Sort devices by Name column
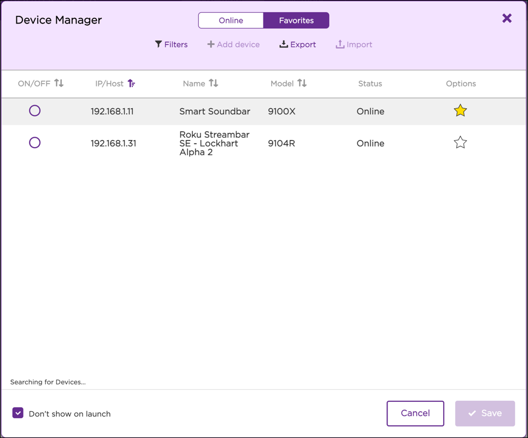Image resolution: width=528 pixels, height=438 pixels. coord(214,83)
